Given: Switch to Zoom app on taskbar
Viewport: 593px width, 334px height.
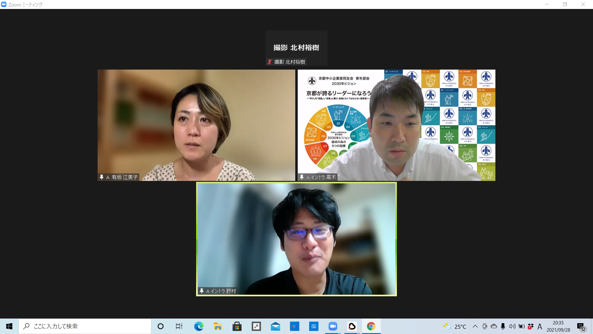Looking at the screenshot, I should (x=333, y=326).
